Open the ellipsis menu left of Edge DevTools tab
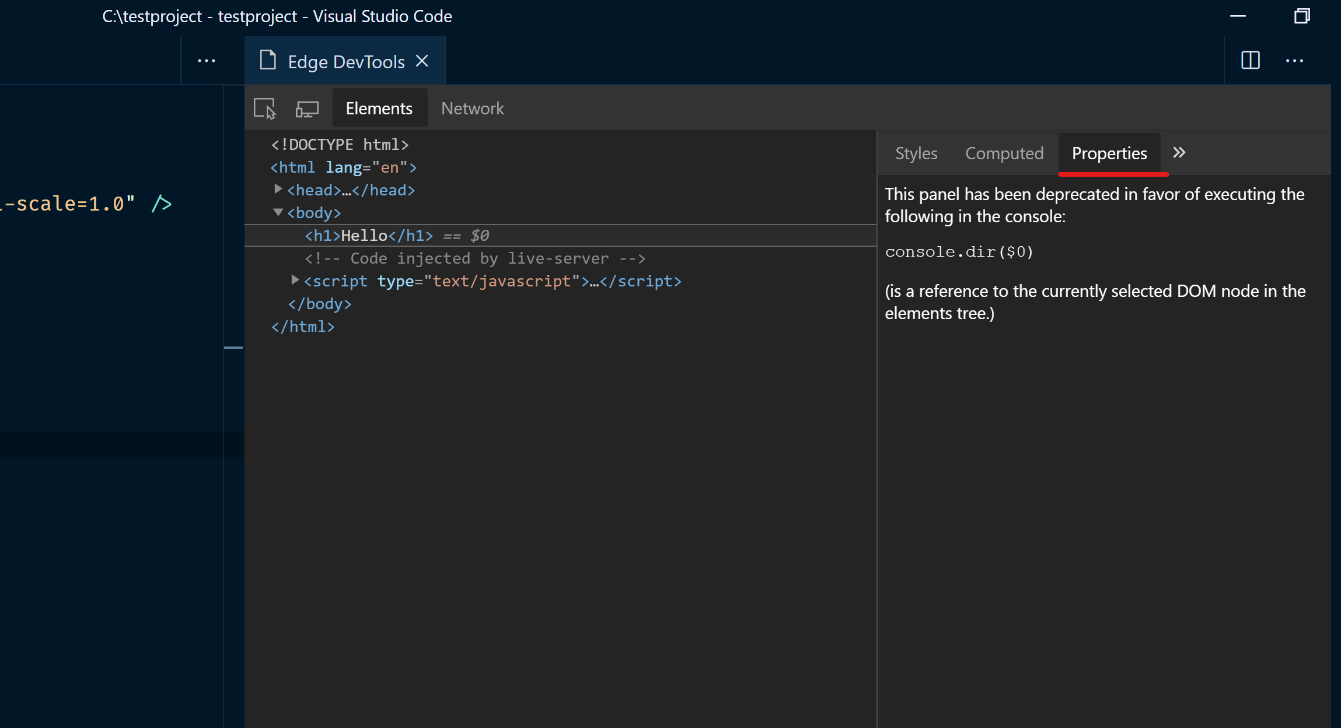1341x728 pixels. coord(207,61)
